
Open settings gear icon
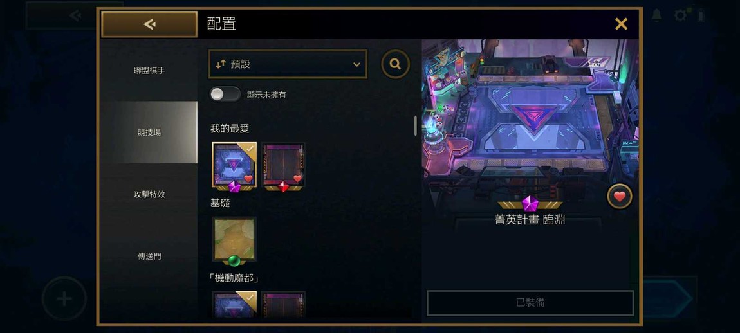(x=681, y=15)
